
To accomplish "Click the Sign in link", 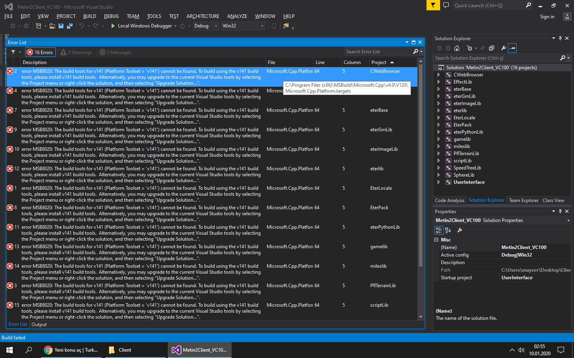I will [x=547, y=17].
